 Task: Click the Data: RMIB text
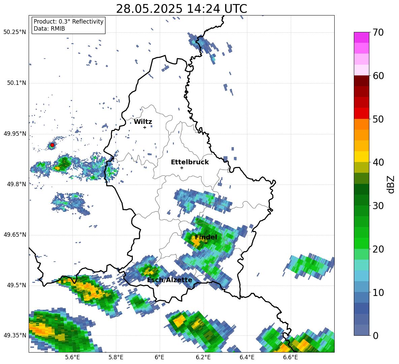[x=49, y=29]
